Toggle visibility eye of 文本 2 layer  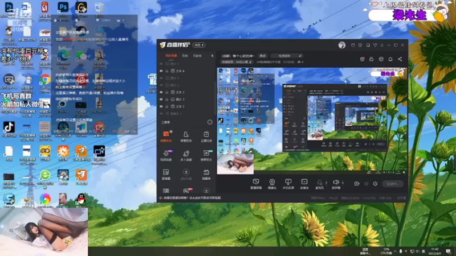[161, 106]
